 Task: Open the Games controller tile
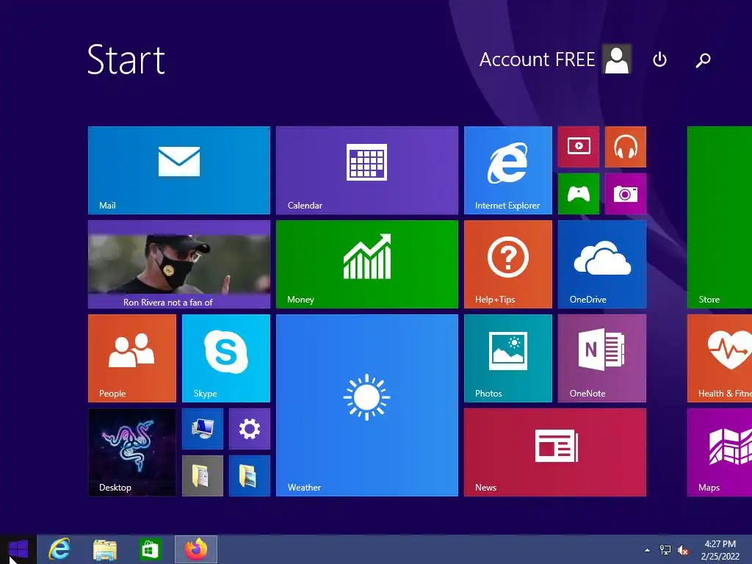(579, 194)
